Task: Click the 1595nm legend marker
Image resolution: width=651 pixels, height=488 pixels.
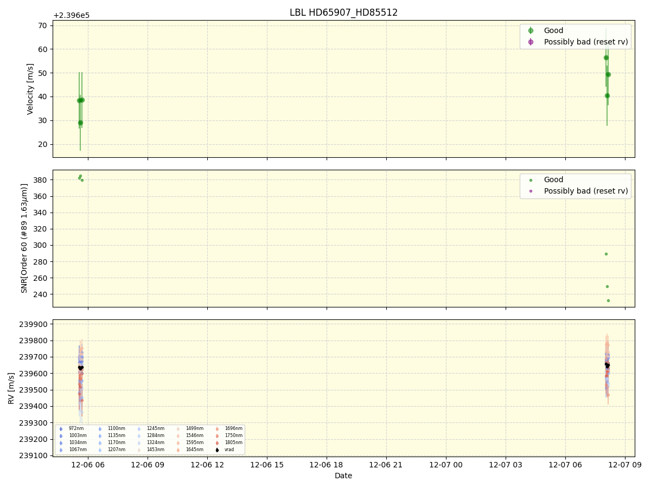Action: [178, 443]
